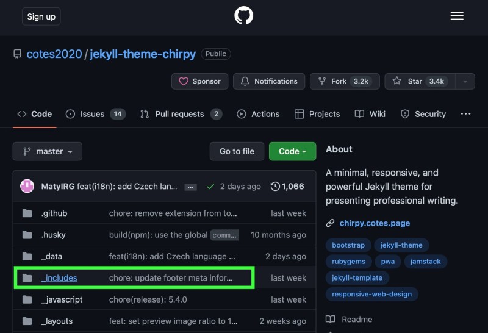Click the GitHub Octocat logo
Screen dimensions: 488x333
(243, 16)
